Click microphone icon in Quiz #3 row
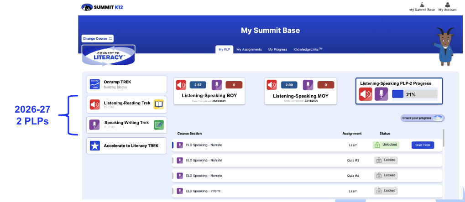The height and width of the screenshot is (202, 465). click(x=180, y=160)
